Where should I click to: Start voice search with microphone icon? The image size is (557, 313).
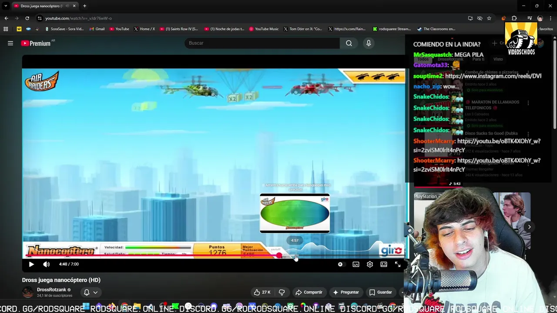pyautogui.click(x=369, y=43)
